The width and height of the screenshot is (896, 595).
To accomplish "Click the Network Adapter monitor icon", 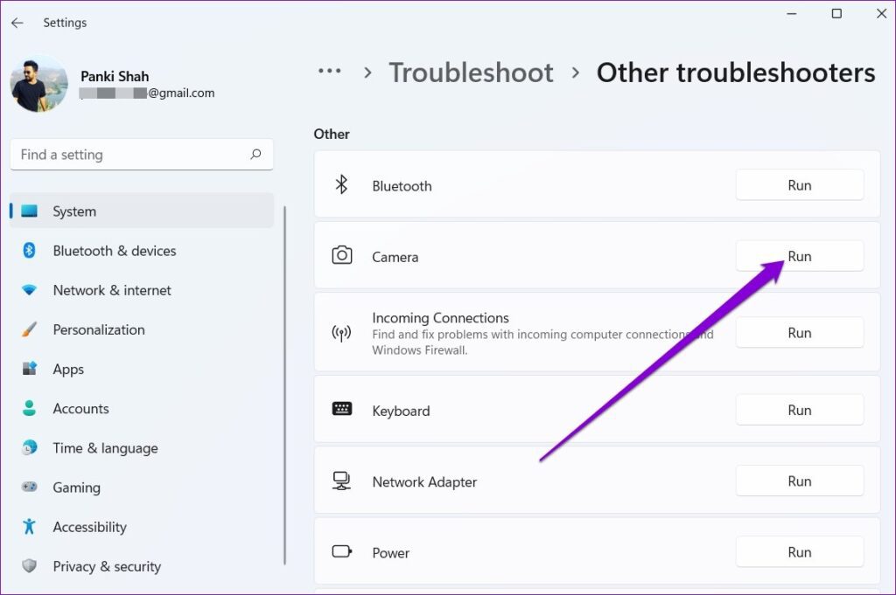I will pos(341,481).
